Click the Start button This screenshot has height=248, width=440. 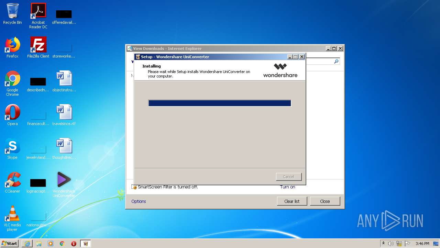[x=10, y=244]
